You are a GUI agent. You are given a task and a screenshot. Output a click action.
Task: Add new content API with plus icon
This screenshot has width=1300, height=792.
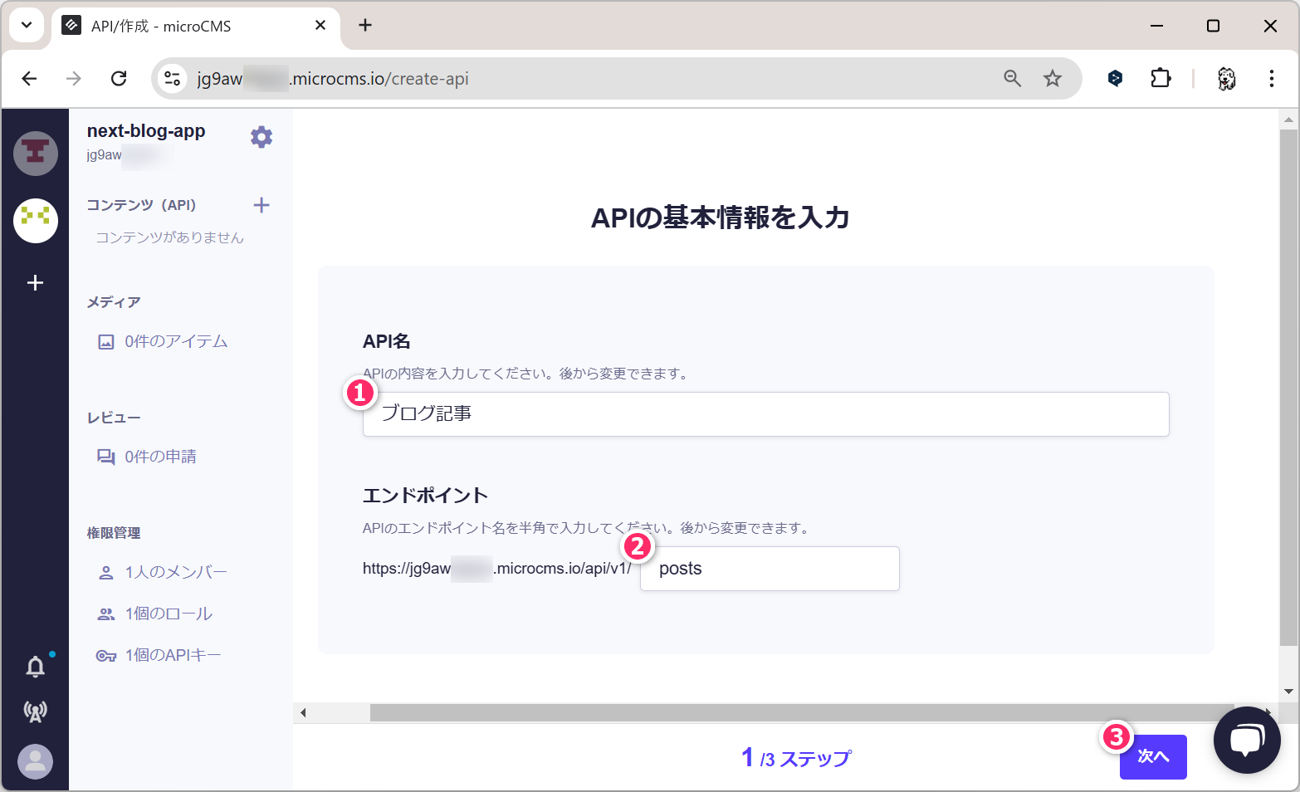pyautogui.click(x=261, y=205)
